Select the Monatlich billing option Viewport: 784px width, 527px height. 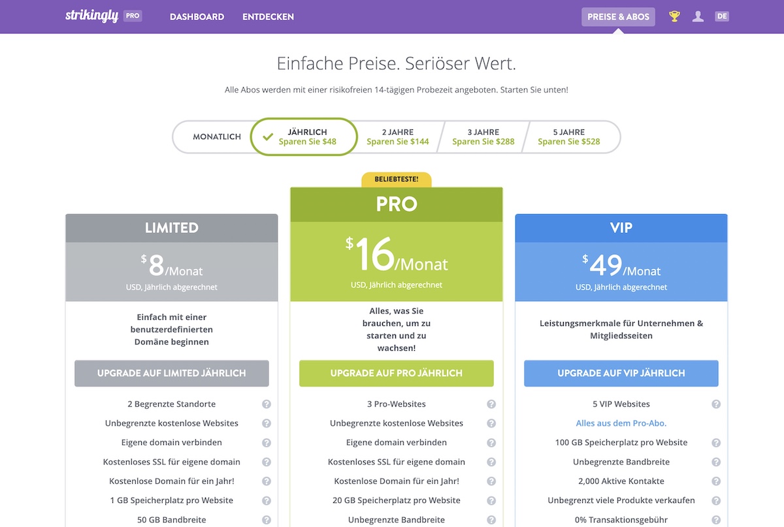click(217, 137)
